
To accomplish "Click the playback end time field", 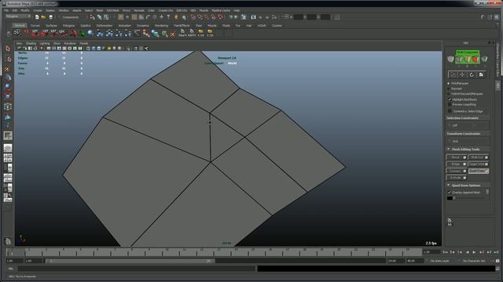I will click(x=396, y=261).
